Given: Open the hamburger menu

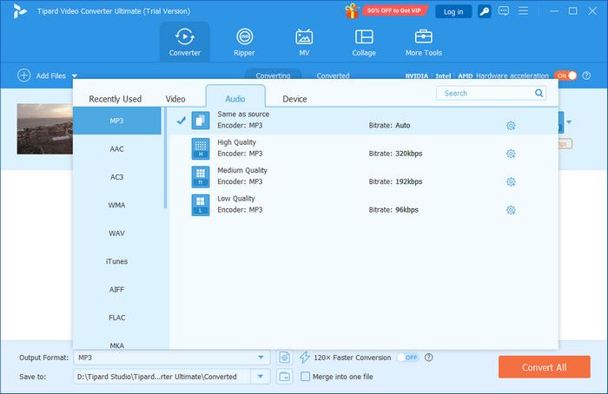Looking at the screenshot, I should 523,10.
